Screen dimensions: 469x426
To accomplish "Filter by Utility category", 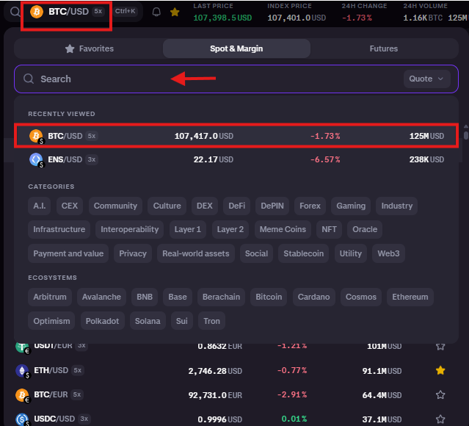I will [351, 253].
